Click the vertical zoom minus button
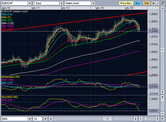 click(x=163, y=114)
